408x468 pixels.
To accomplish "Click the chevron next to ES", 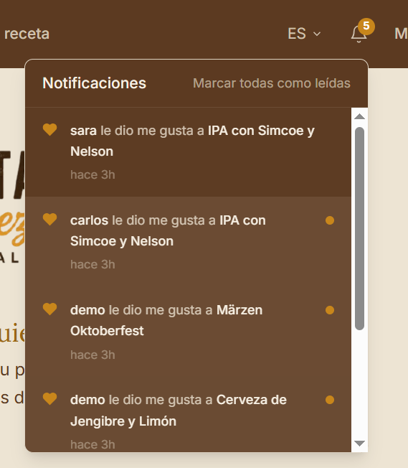I will [x=317, y=34].
